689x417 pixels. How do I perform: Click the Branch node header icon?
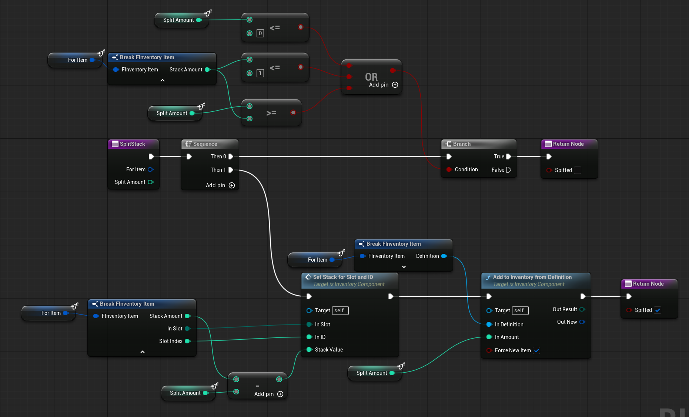click(448, 144)
